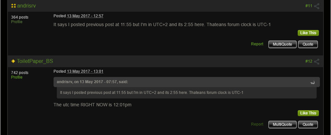Click the diamond icon beside ToiletPaper_BS

coord(13,61)
